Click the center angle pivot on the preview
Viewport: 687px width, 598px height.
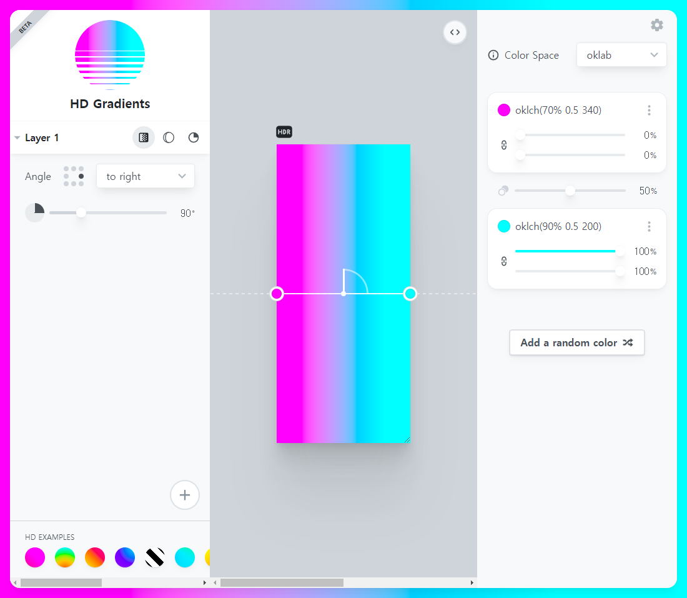[x=343, y=293]
